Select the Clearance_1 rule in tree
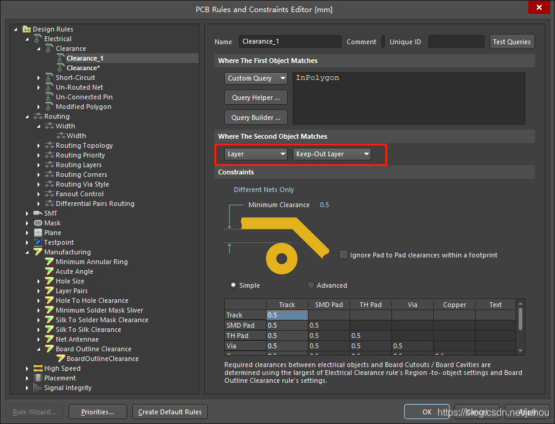The width and height of the screenshot is (555, 424). pyautogui.click(x=85, y=58)
